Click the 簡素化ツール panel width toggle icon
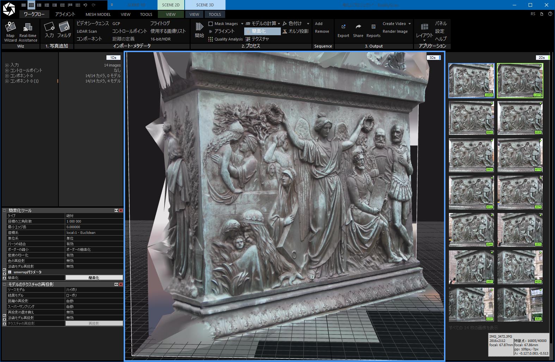This screenshot has height=362, width=555. point(116,211)
